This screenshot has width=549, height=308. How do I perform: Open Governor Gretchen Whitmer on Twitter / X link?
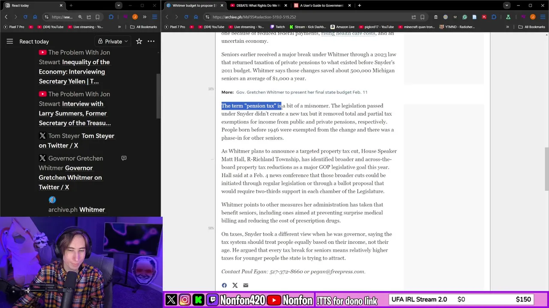[x=70, y=178]
